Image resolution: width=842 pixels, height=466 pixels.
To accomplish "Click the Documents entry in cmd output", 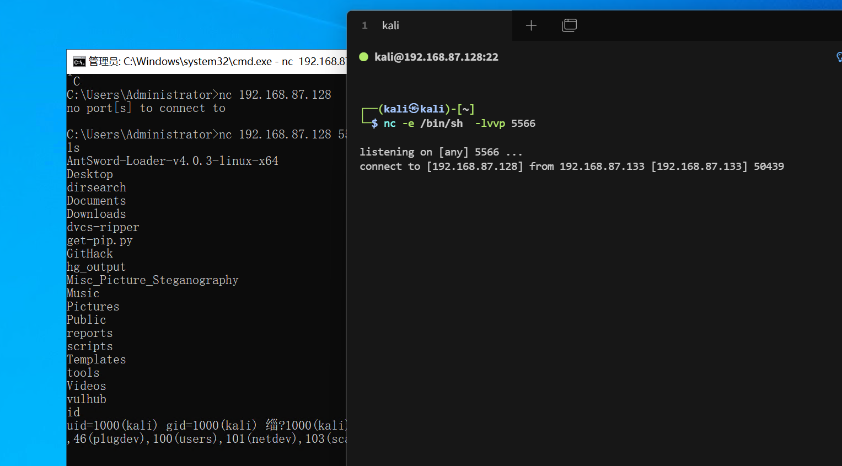I will point(96,201).
